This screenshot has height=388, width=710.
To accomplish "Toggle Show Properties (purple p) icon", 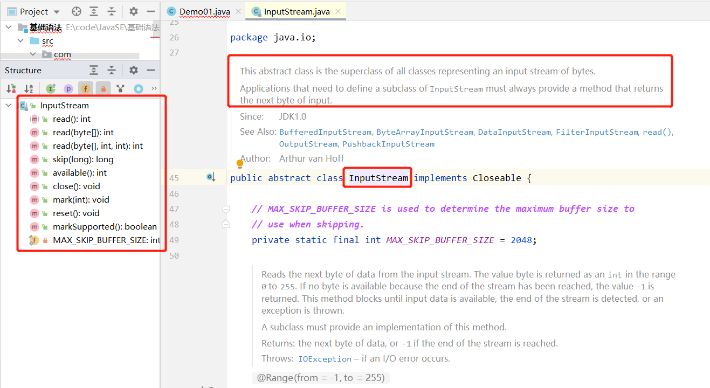I will click(x=68, y=88).
